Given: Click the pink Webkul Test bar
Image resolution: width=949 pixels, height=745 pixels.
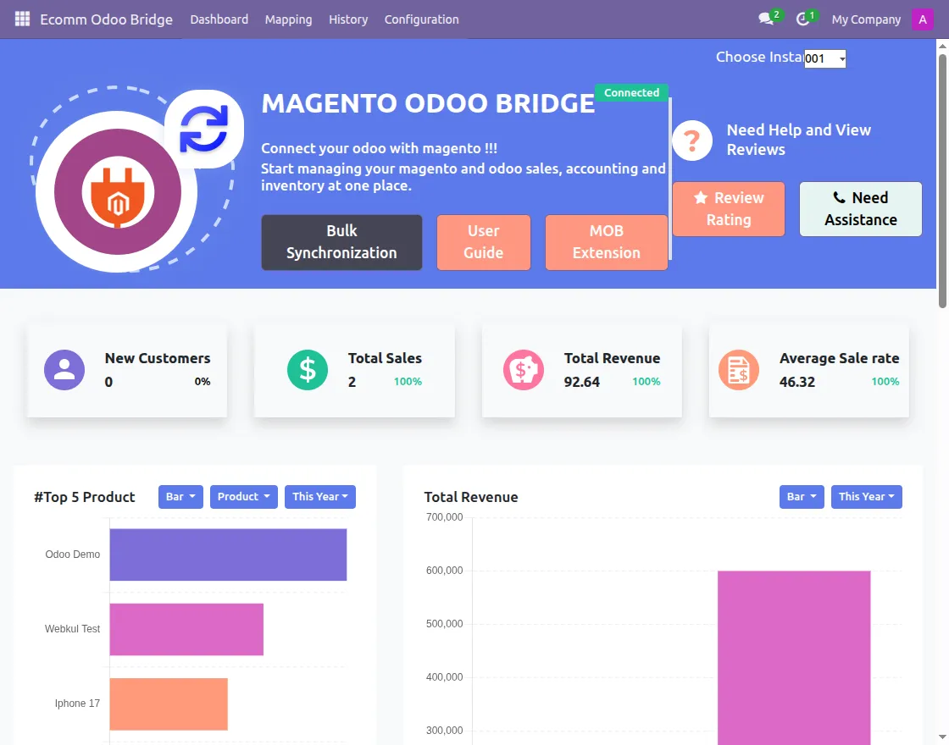Looking at the screenshot, I should [x=186, y=629].
